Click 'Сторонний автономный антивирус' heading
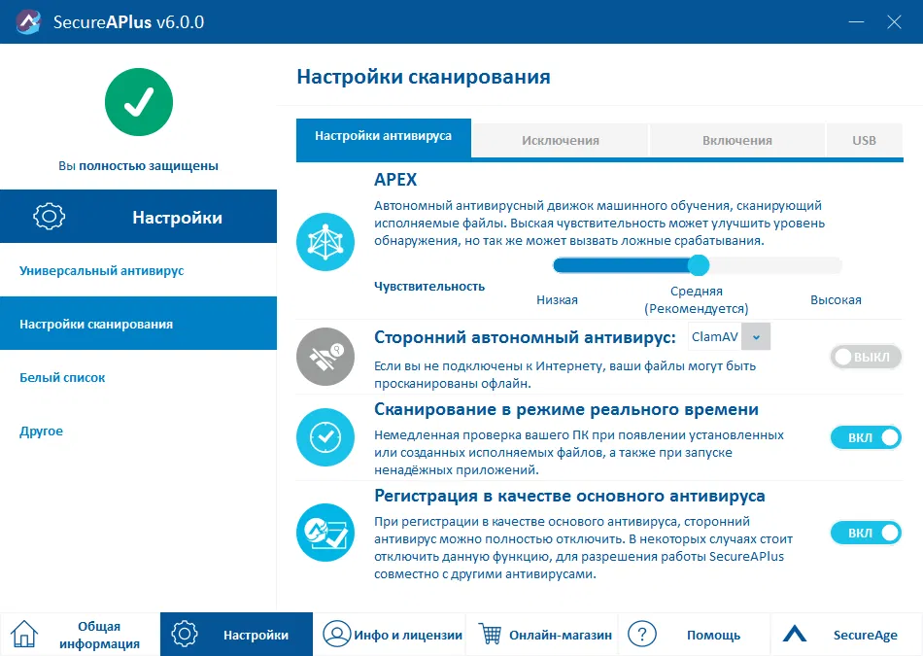 tap(525, 337)
